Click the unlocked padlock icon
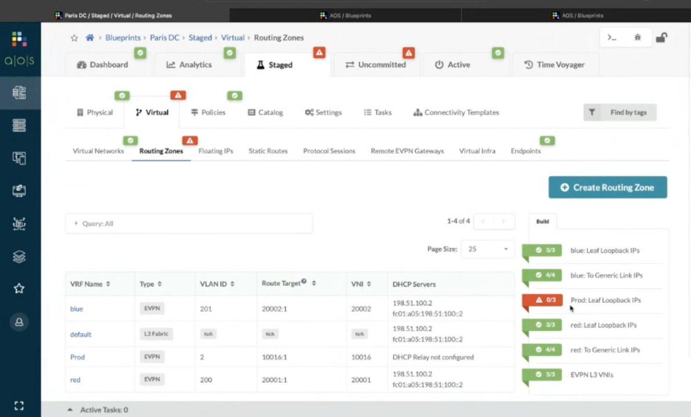The width and height of the screenshot is (691, 417). click(x=661, y=38)
